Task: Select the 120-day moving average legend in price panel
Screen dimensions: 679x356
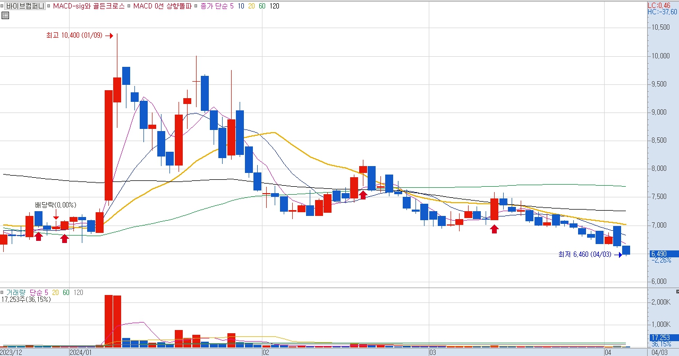Action: (275, 6)
